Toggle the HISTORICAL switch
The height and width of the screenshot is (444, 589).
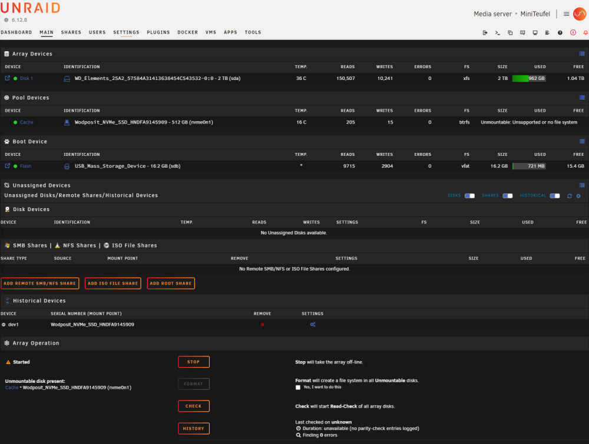pyautogui.click(x=555, y=196)
